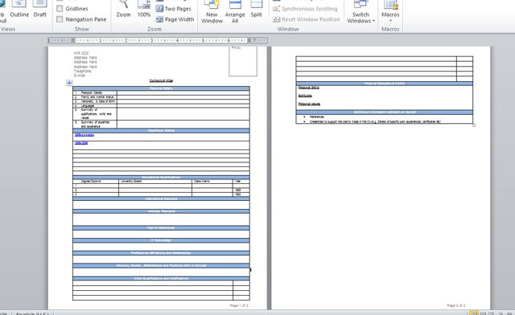This screenshot has width=515, height=315.
Task: Click the 'Page 2 of 2' footer
Action: point(456,305)
